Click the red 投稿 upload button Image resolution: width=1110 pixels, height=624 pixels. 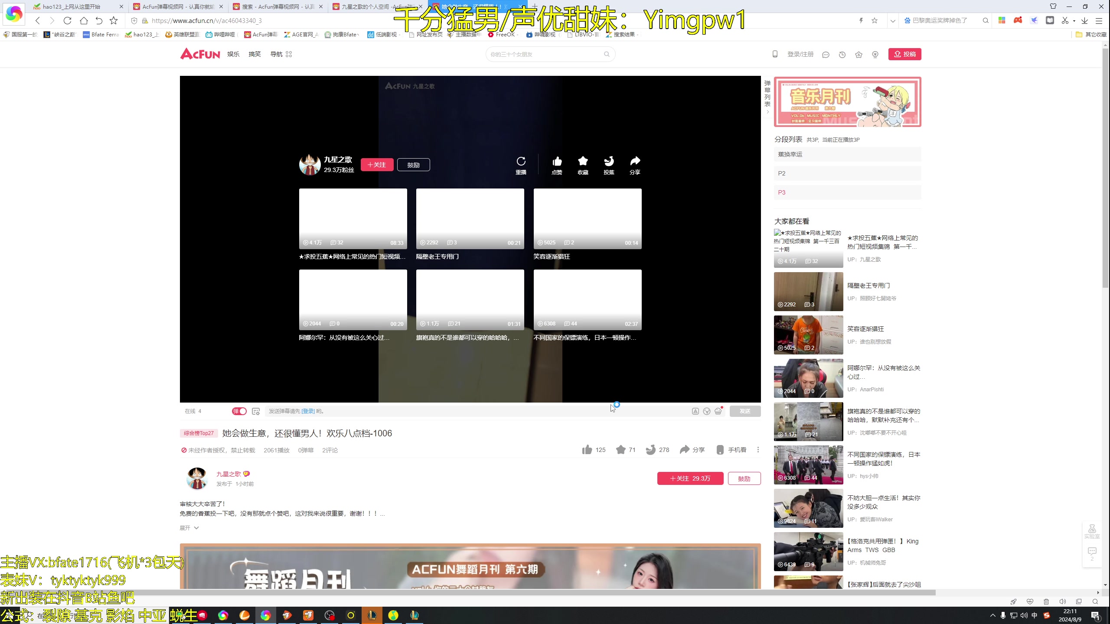tap(904, 54)
